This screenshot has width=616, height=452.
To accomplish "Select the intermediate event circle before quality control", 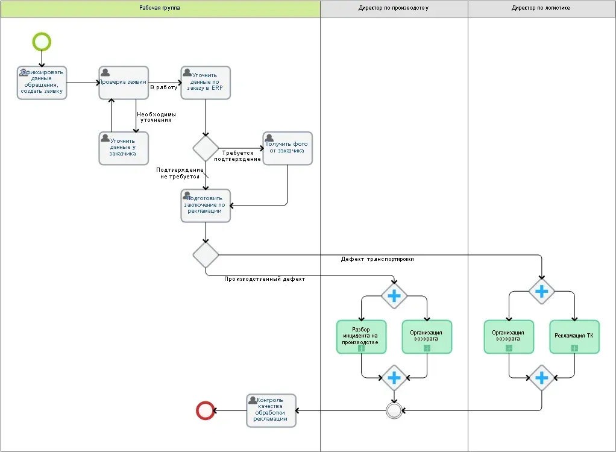I will click(394, 410).
